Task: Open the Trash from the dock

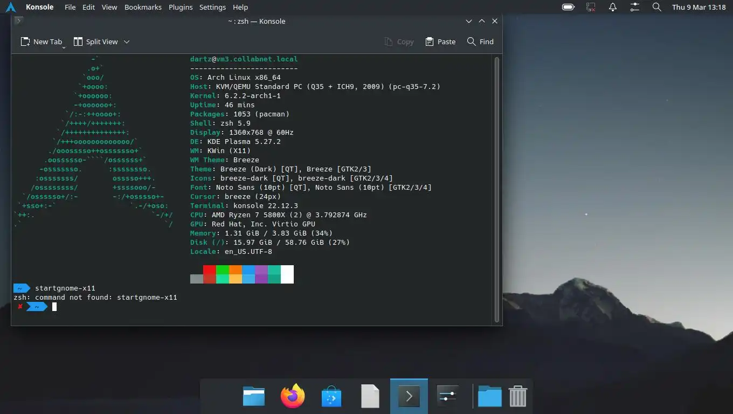Action: click(518, 397)
